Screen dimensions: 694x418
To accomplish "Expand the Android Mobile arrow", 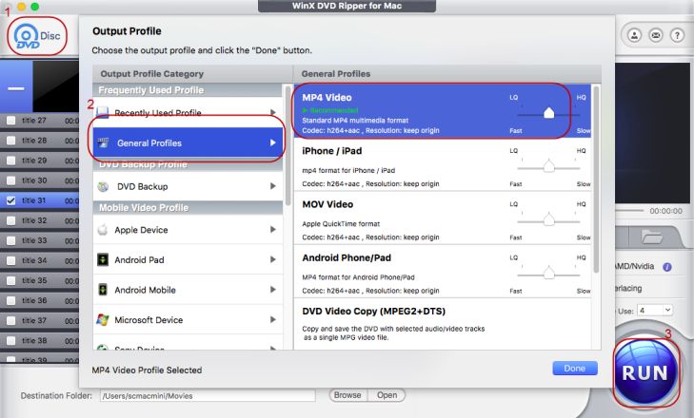I will click(x=273, y=290).
